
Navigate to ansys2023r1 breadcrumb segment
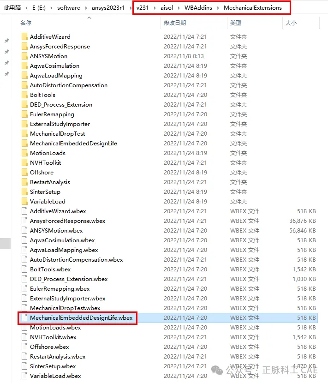(x=108, y=8)
